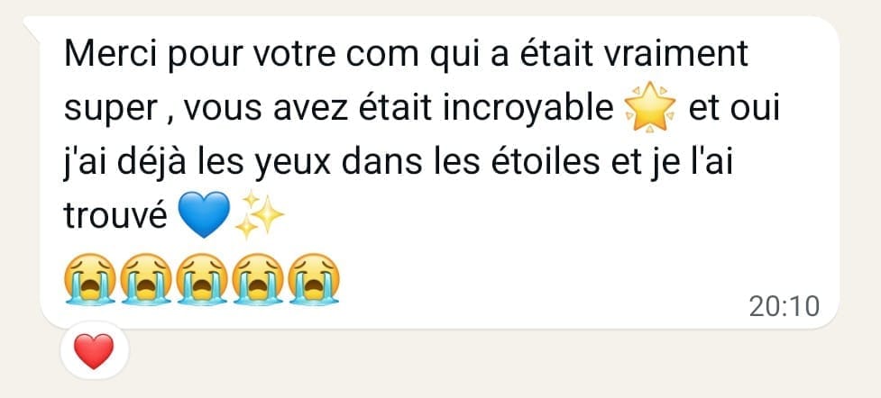This screenshot has width=881, height=398.
Task: Click the word incroyable in the message
Action: click(x=528, y=110)
